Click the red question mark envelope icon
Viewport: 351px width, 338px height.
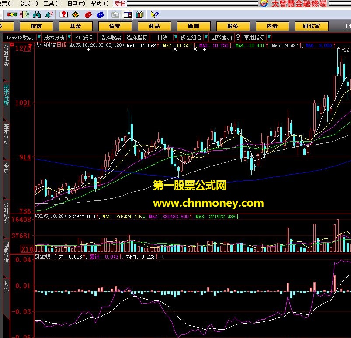(63, 15)
